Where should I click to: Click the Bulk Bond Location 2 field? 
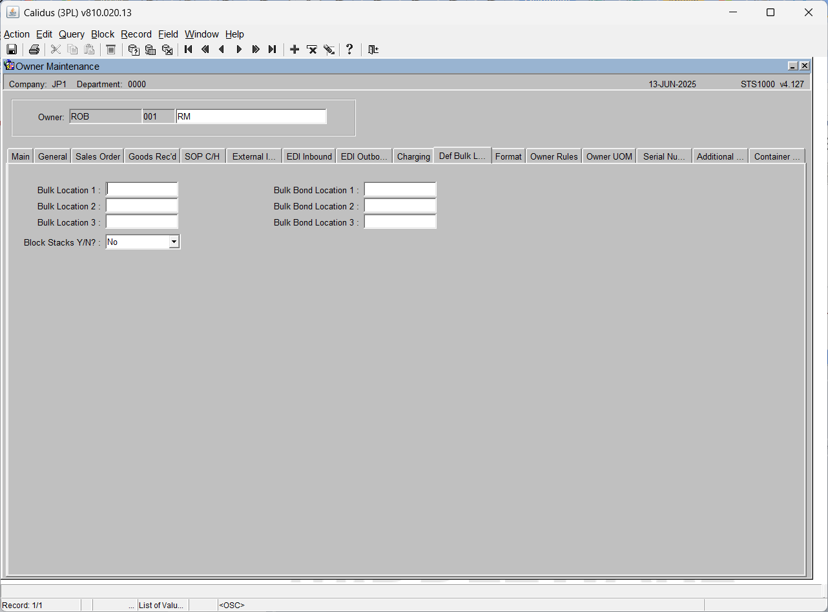coord(400,206)
